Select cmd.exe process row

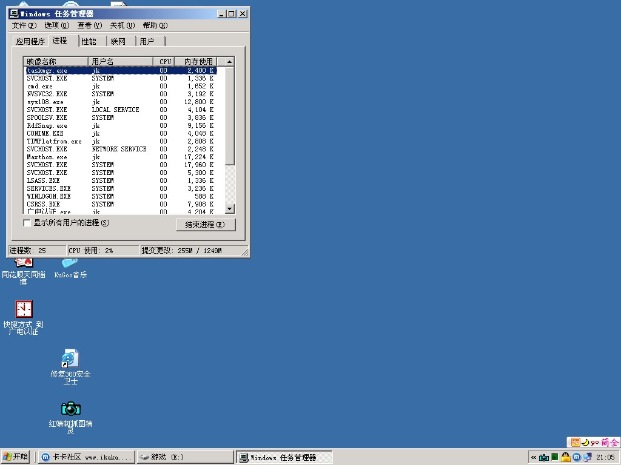click(121, 86)
